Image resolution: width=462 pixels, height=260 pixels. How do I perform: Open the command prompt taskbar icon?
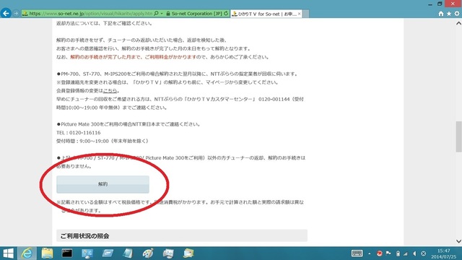[67, 253]
